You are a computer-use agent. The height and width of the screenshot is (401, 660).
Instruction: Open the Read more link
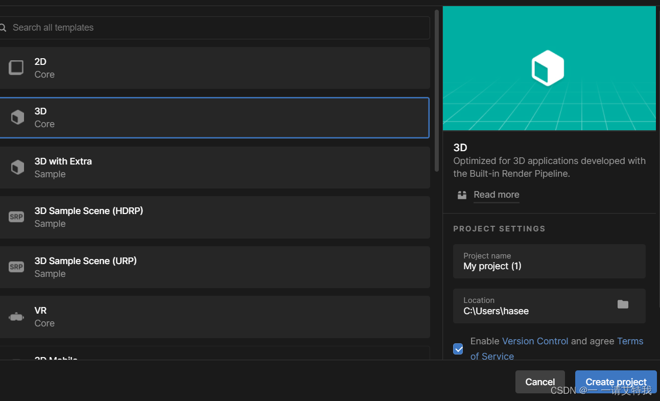(496, 195)
